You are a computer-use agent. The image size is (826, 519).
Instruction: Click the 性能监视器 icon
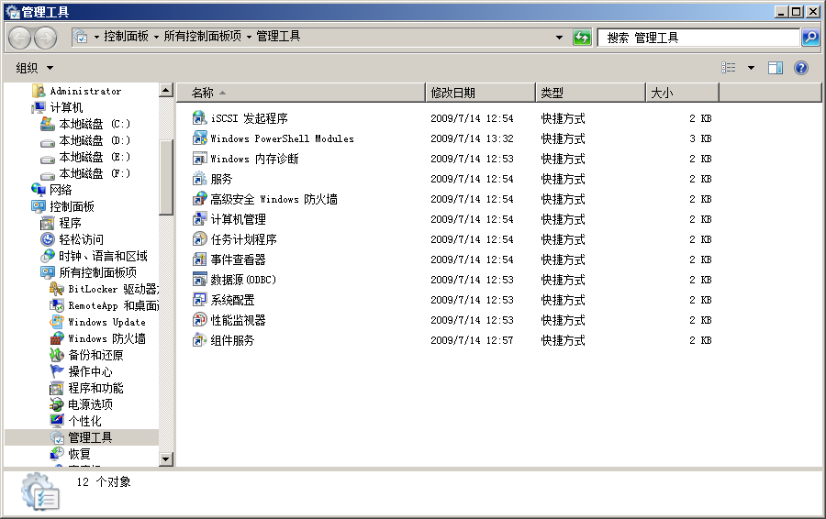point(199,320)
